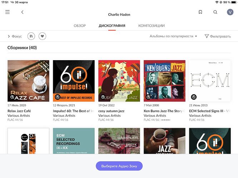Toggle the heart favorites filter
Image resolution: width=238 pixels, height=178 pixels.
pos(42,36)
